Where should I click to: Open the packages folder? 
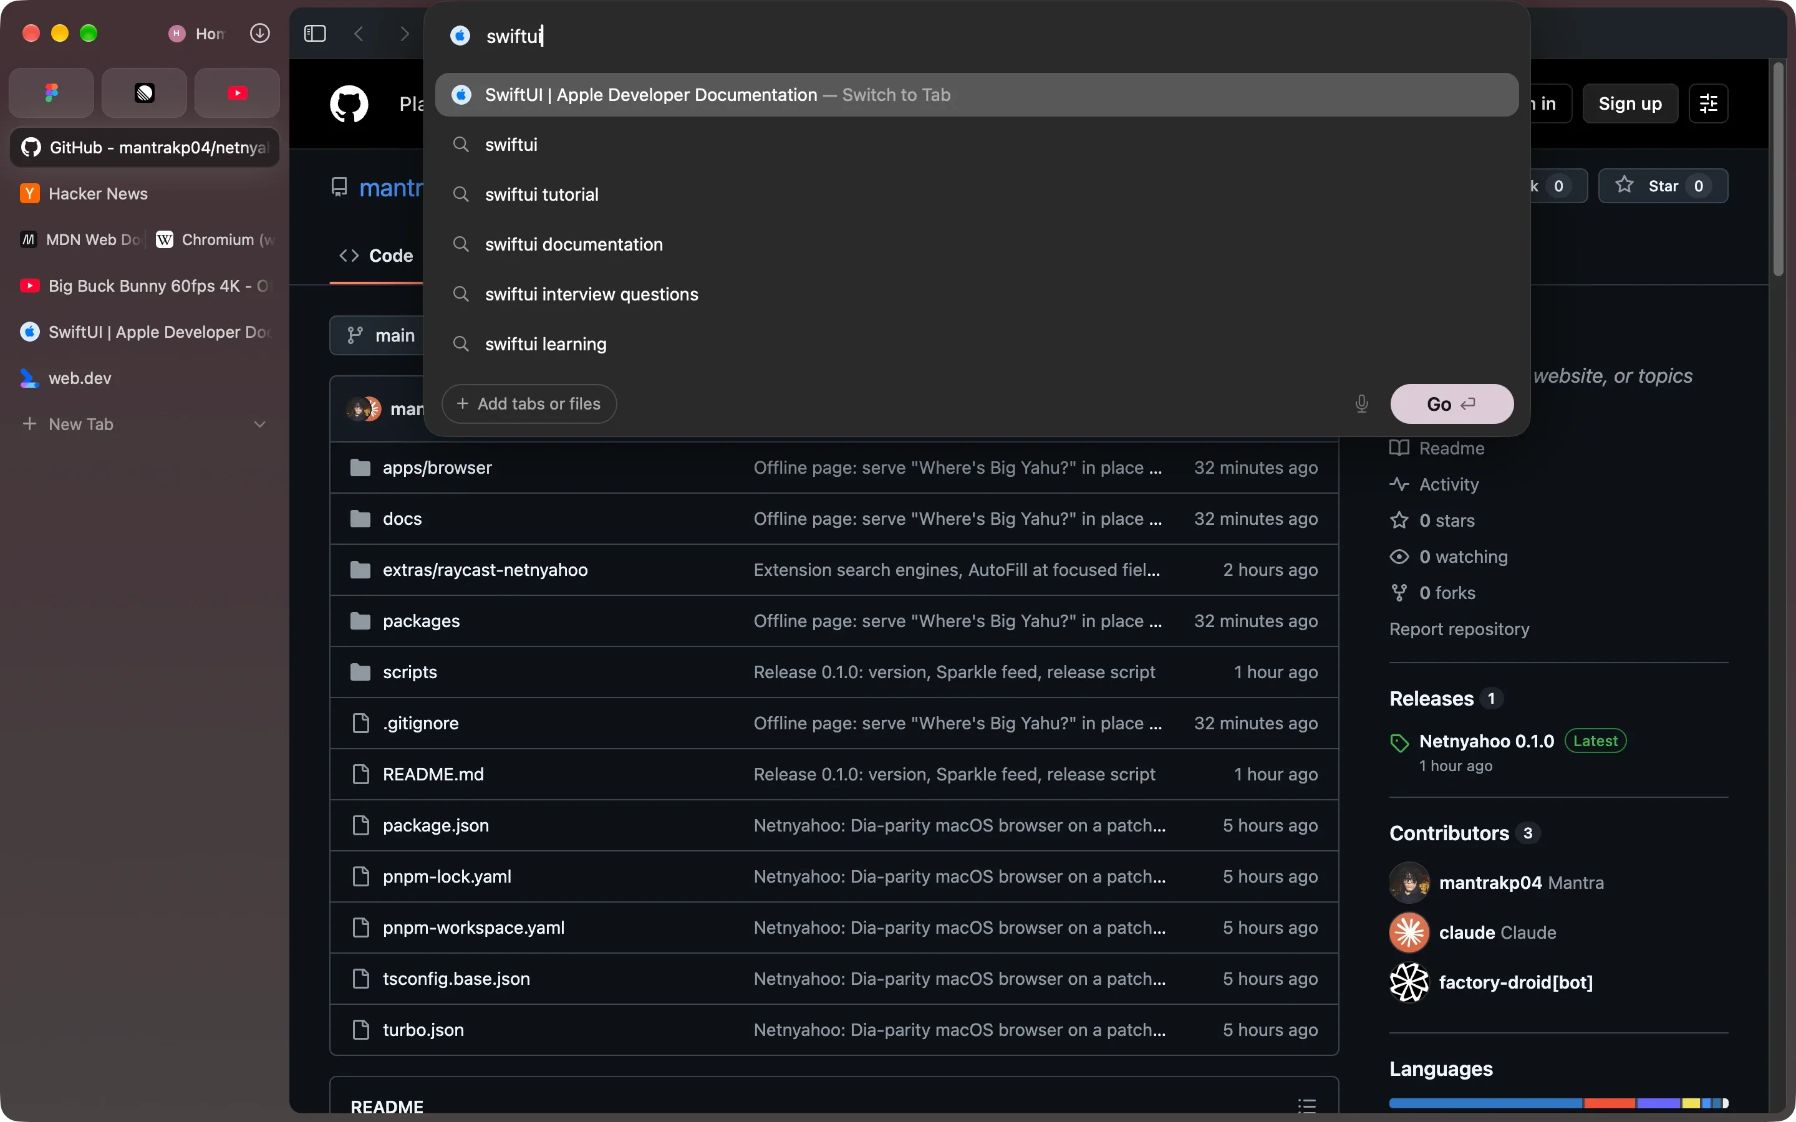(421, 621)
